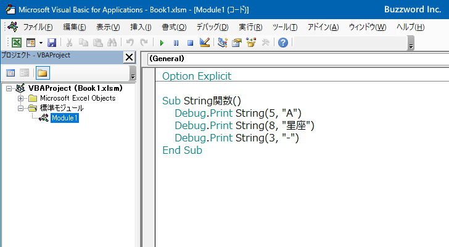Open the Insert object dropdown arrow
This screenshot has height=247, width=449.
[x=41, y=43]
